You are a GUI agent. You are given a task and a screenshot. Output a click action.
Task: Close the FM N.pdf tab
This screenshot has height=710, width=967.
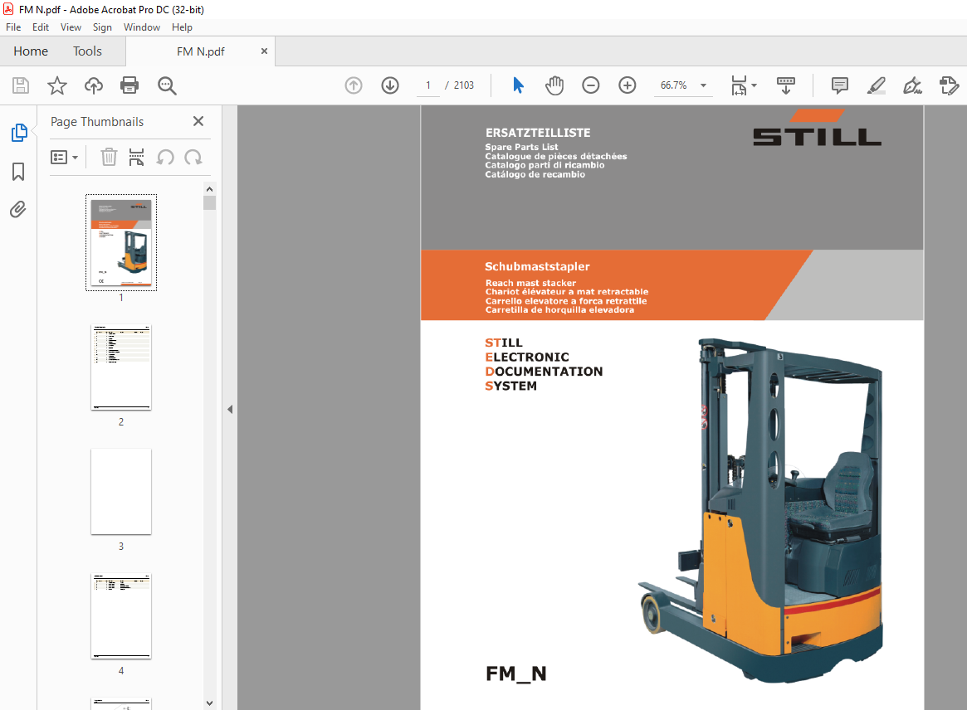pos(264,51)
